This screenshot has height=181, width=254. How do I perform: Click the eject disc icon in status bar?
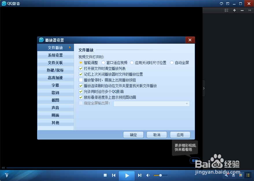(x=233, y=176)
